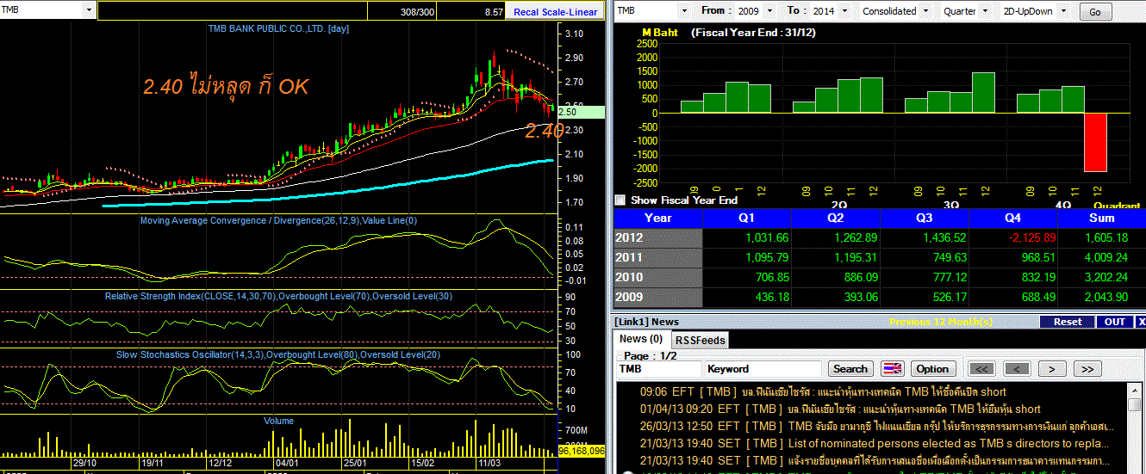Tick the Show Fiscal Year End checkbox
Image resolution: width=1146 pixels, height=474 pixels.
click(x=620, y=200)
